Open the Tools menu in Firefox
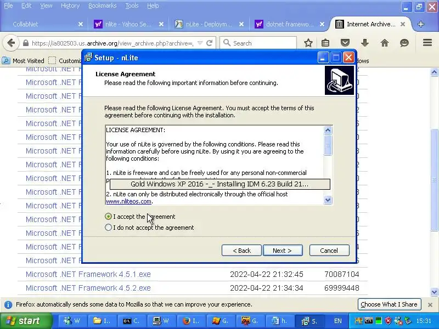The height and width of the screenshot is (329, 439). pyautogui.click(x=132, y=5)
